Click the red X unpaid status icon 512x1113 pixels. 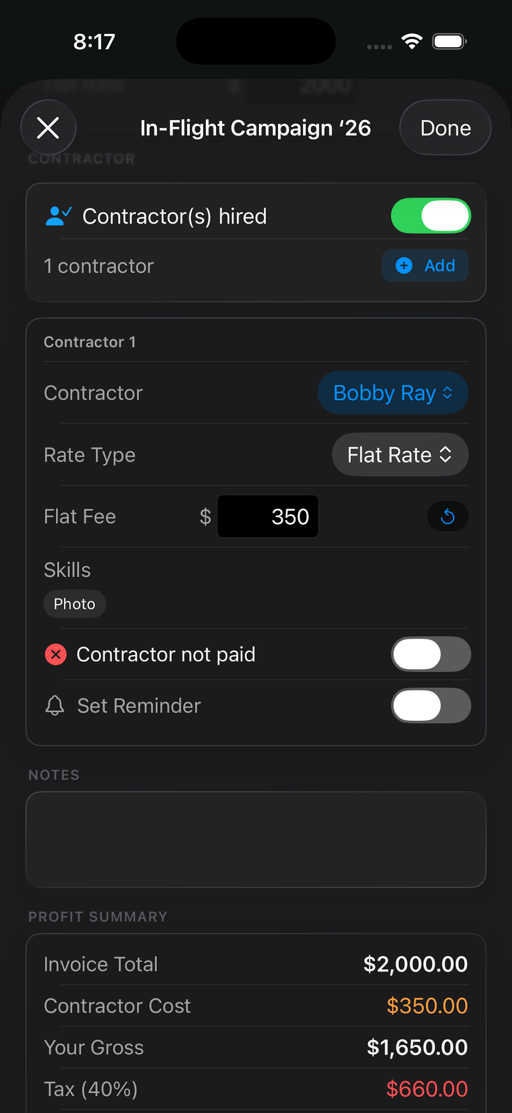[56, 654]
